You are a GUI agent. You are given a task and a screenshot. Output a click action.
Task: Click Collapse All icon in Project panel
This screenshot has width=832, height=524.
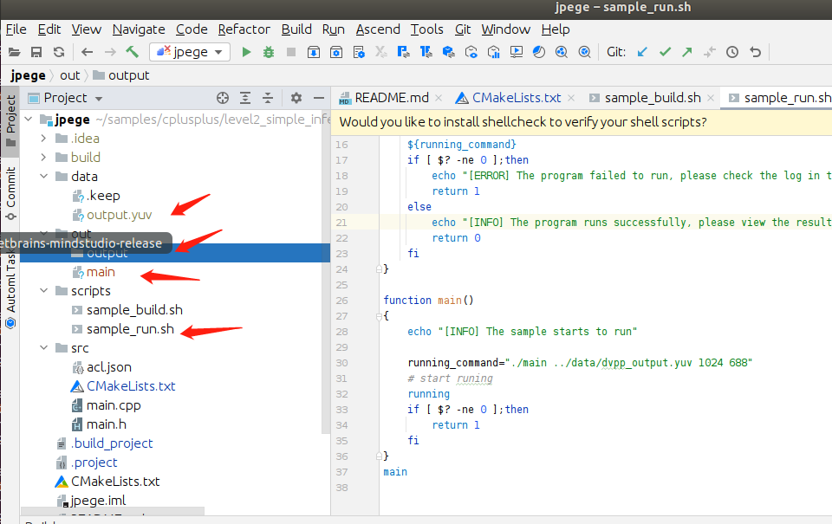point(268,98)
